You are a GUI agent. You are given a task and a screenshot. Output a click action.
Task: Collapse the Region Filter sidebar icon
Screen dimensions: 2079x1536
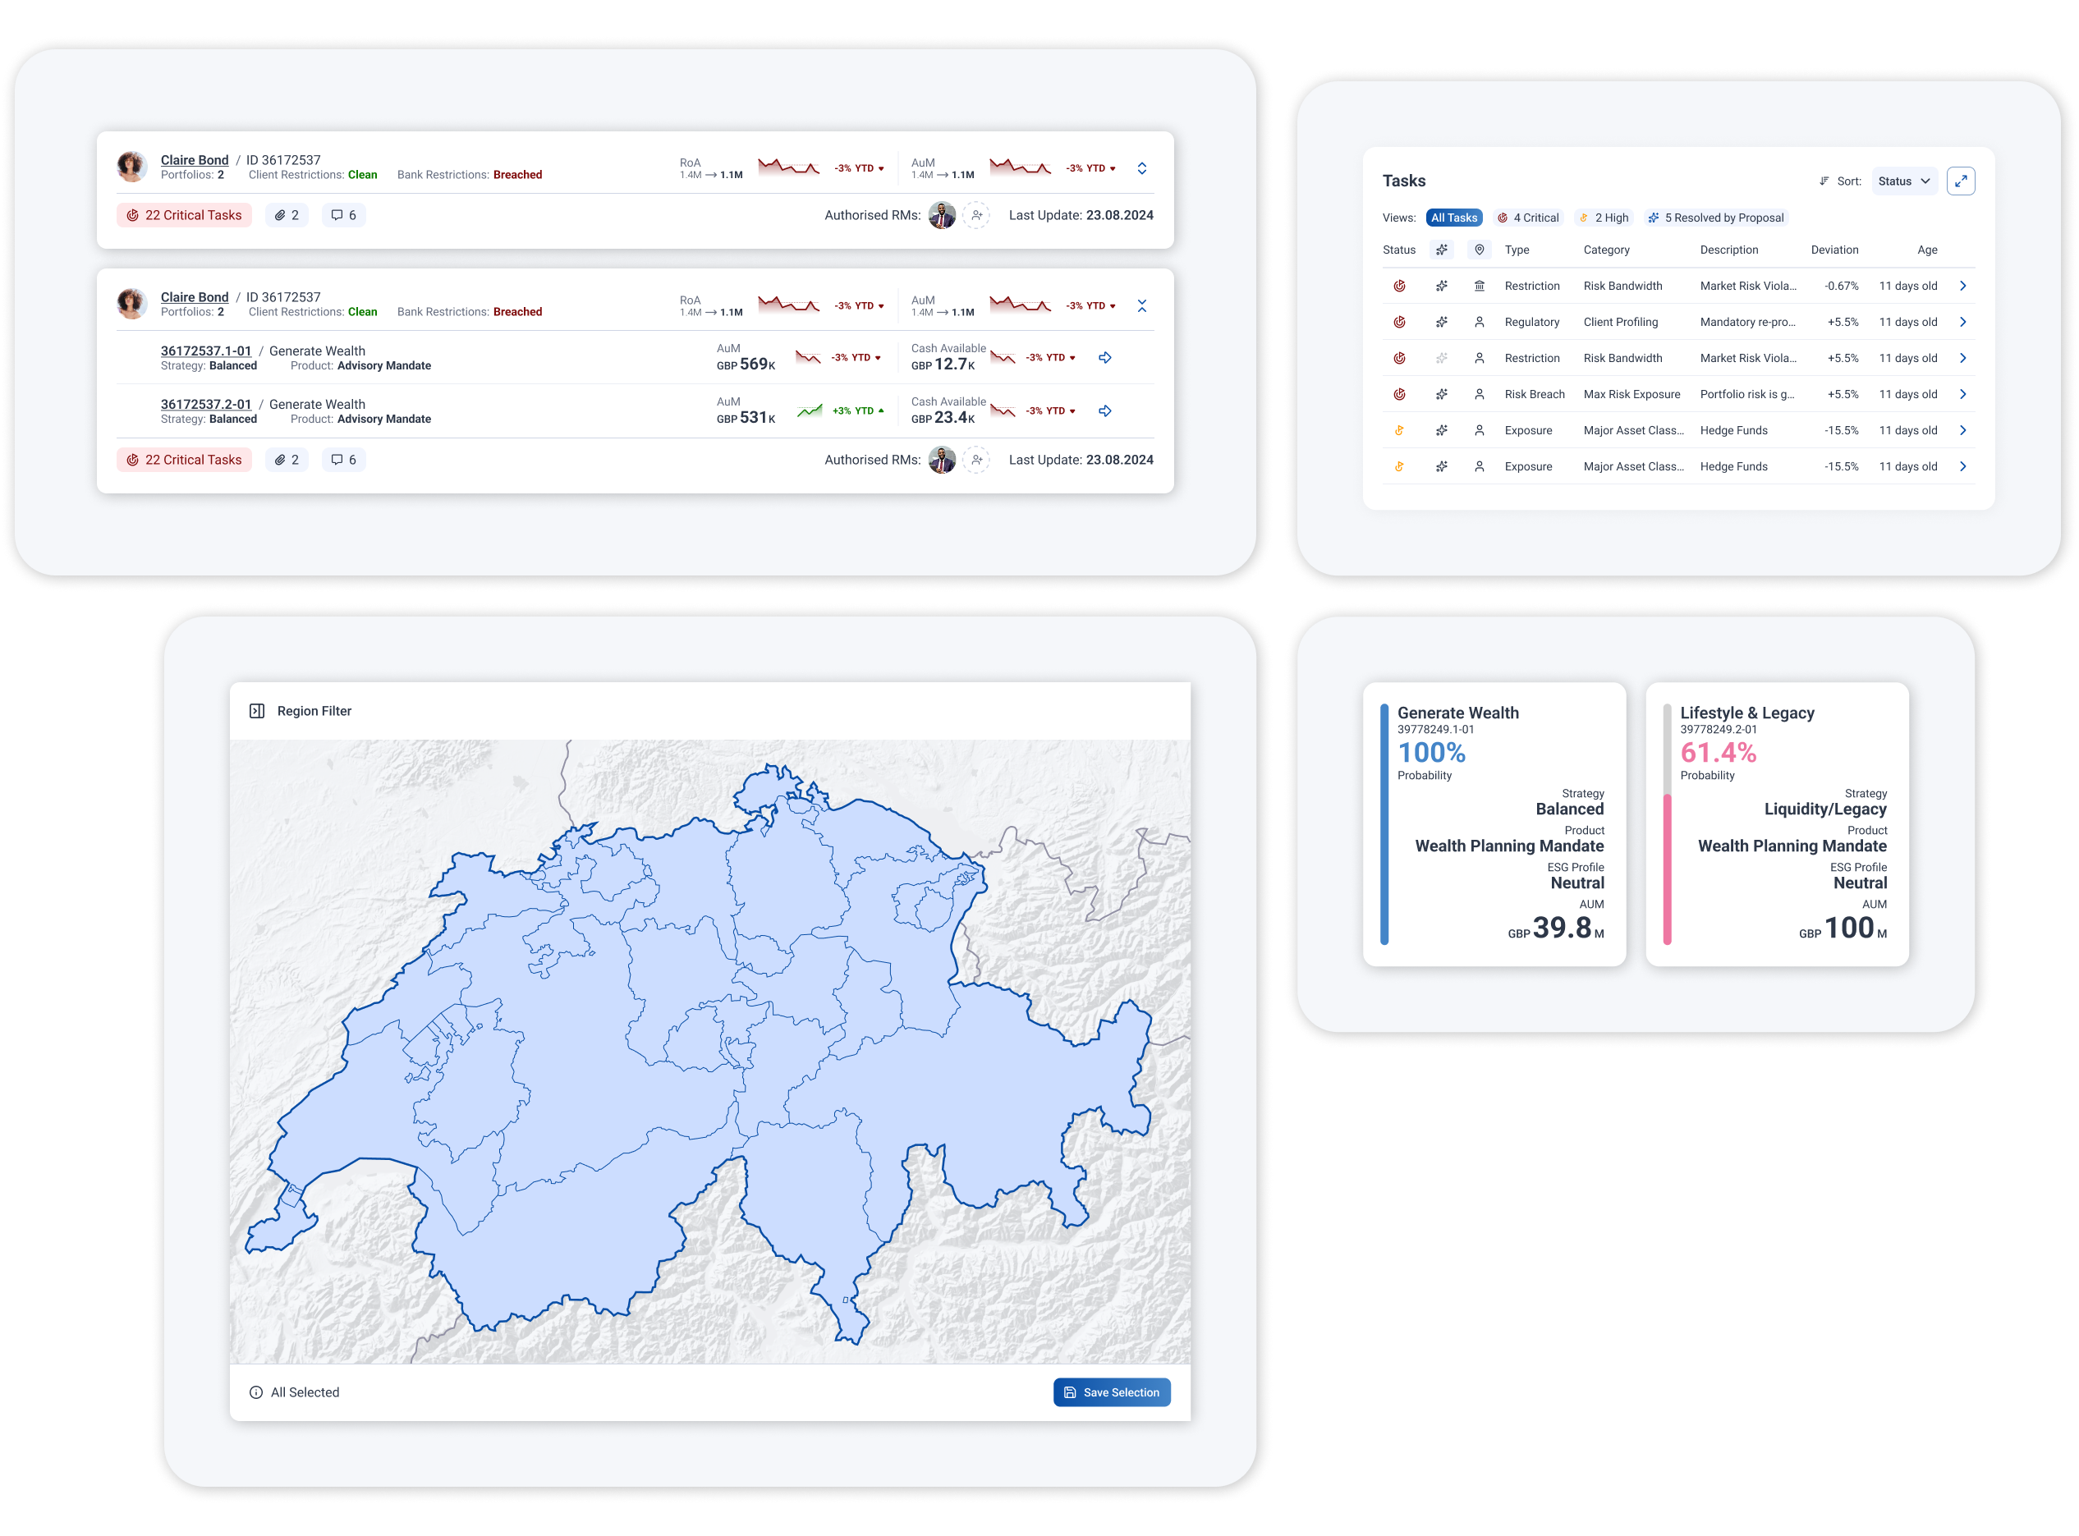(257, 710)
